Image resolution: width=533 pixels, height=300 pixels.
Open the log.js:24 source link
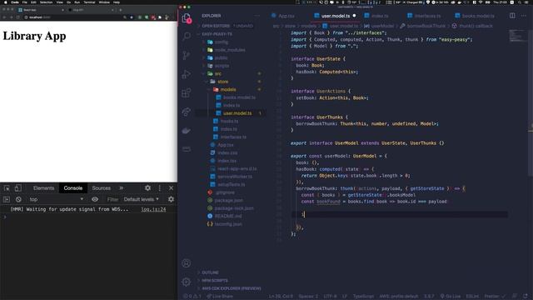(x=153, y=209)
